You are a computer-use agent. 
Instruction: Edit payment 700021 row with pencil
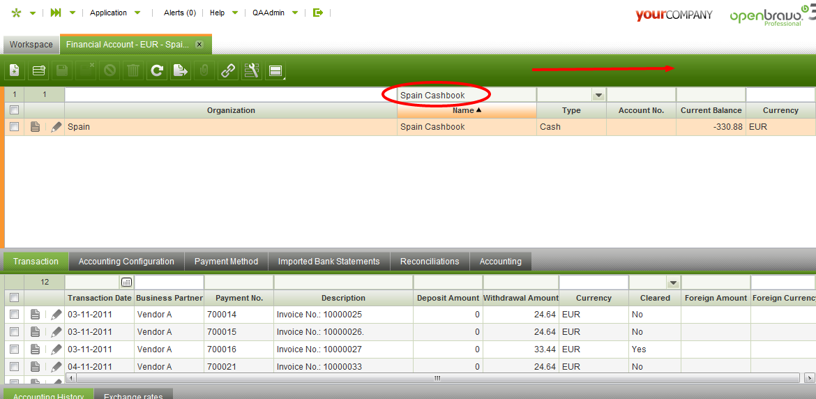click(56, 367)
